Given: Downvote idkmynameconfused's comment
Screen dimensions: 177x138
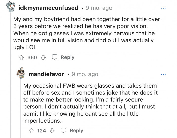Looking at the screenshot, I should (43, 58).
